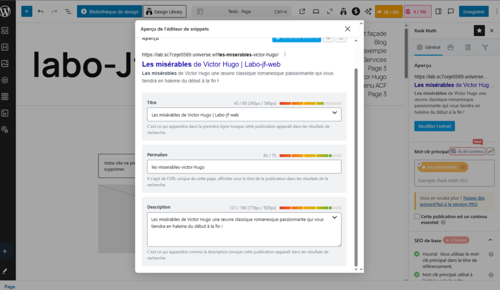Close the snippet editor preview dialog

pyautogui.click(x=347, y=29)
